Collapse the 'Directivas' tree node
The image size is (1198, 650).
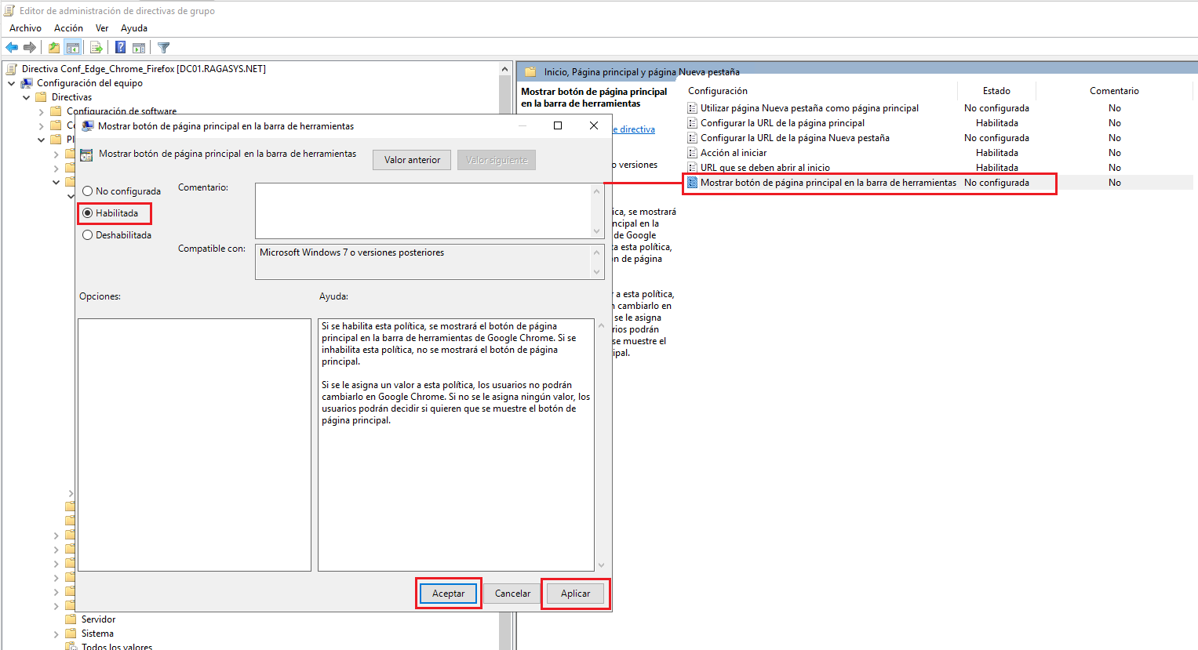[26, 96]
